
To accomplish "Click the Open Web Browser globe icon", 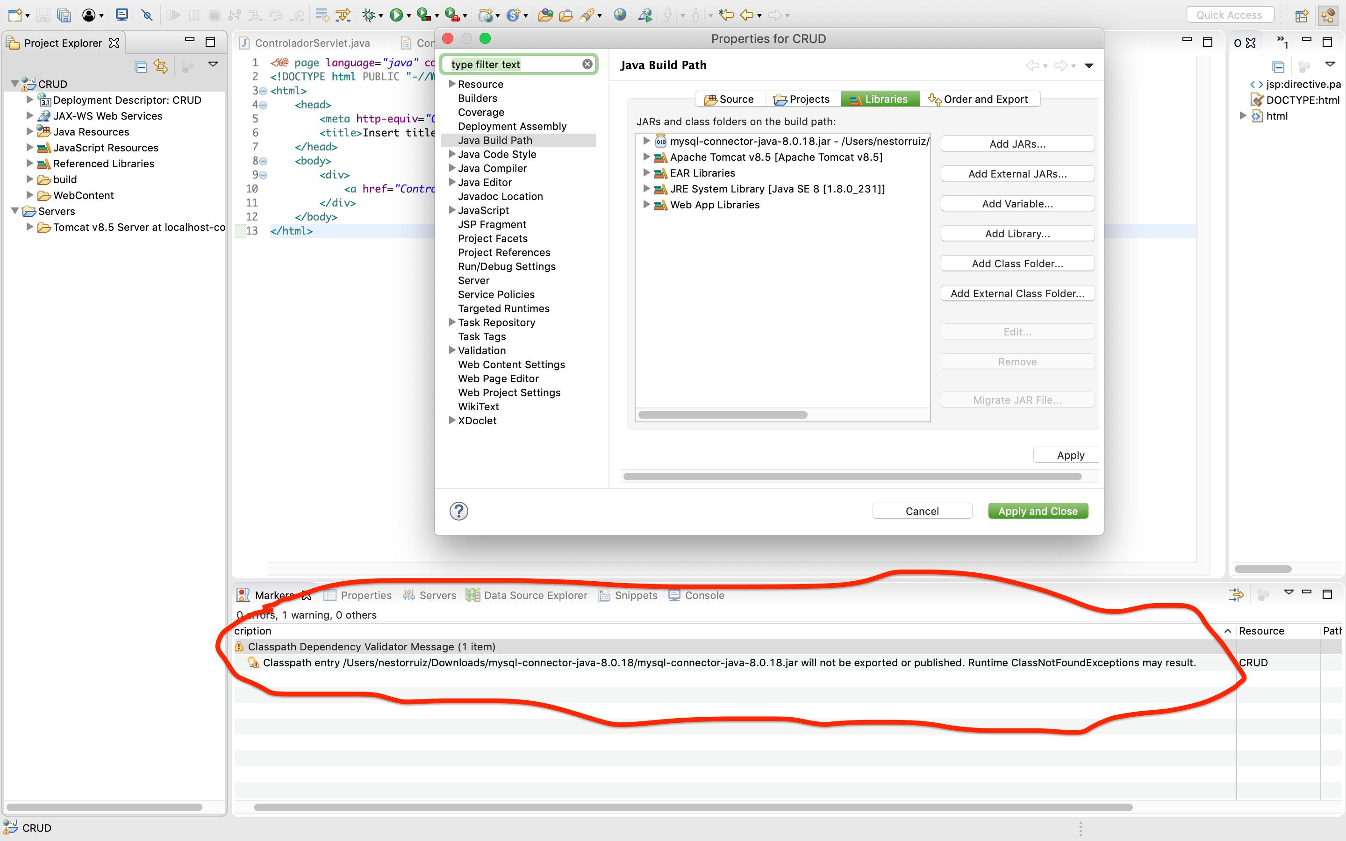I will coord(620,15).
